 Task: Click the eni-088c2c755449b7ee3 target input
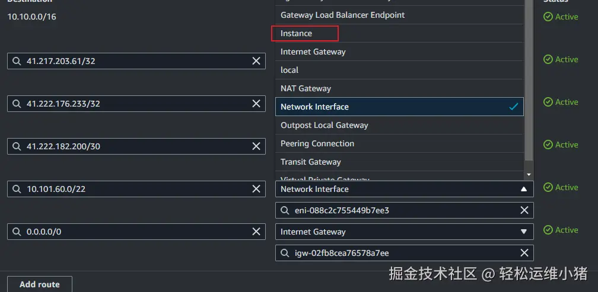click(403, 210)
